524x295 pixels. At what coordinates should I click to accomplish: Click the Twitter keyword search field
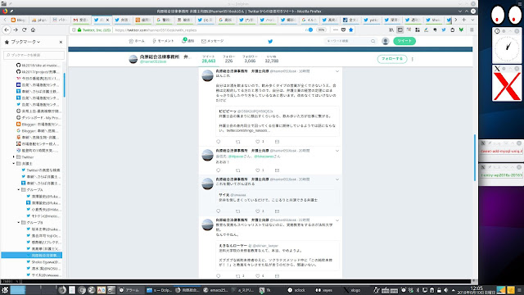tap(350, 41)
